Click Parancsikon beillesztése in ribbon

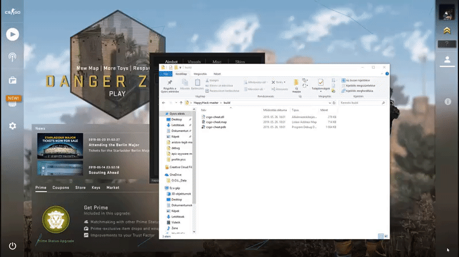coord(222,91)
